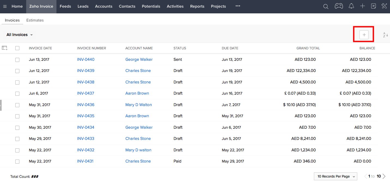Select the checkbox for invoice INV-0431
Image resolution: width=390 pixels, height=192 pixels.
17,161
